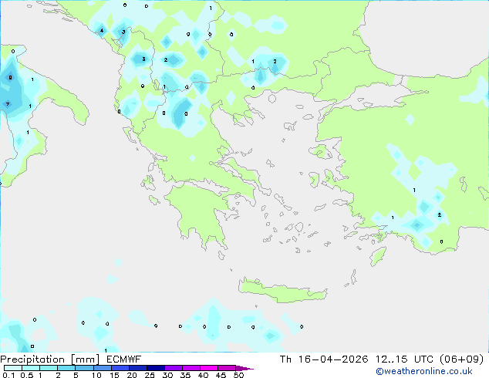489x378 pixels.
Task: Select the lightest cyan legend swatch above 0.1
Action: click(x=13, y=368)
